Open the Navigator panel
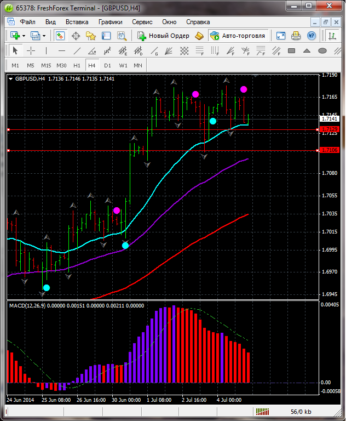The height and width of the screenshot is (421, 346). click(91, 36)
